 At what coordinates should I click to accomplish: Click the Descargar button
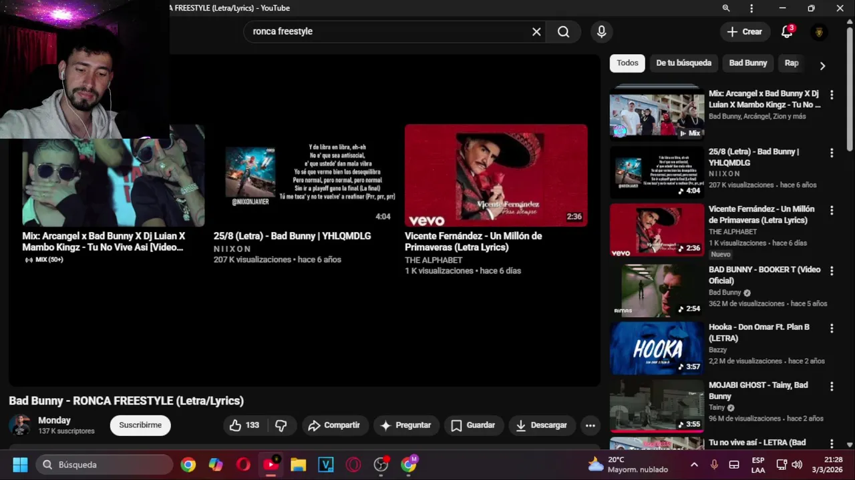pos(542,425)
